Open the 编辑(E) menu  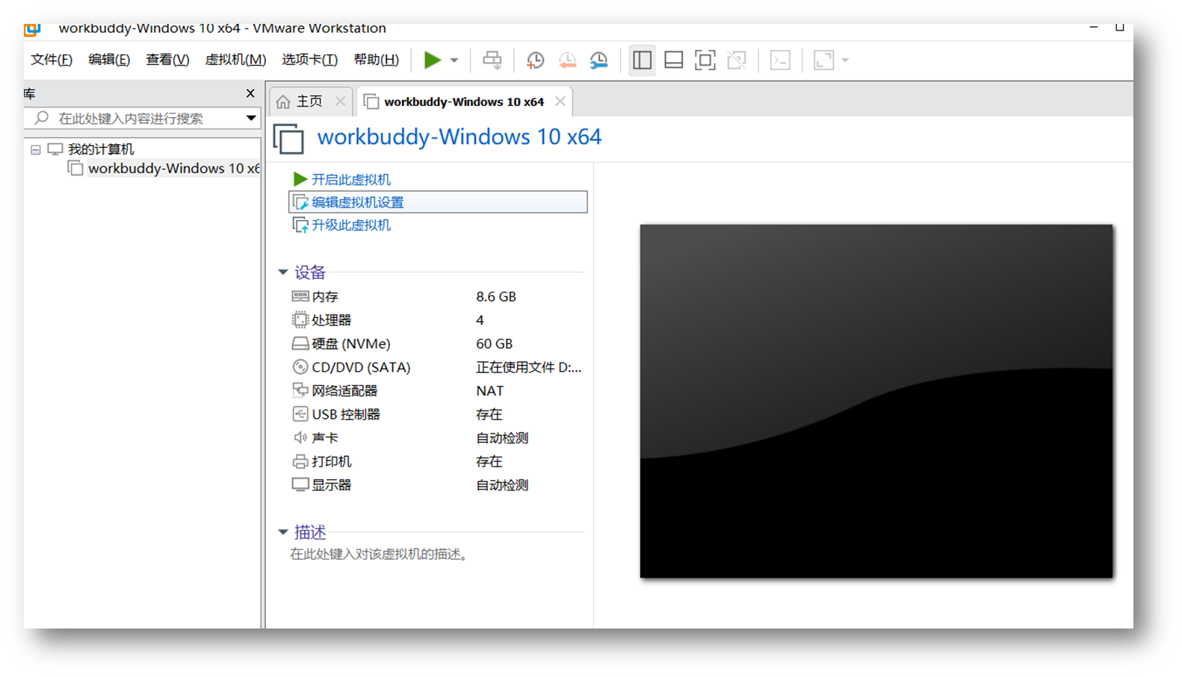pos(109,60)
